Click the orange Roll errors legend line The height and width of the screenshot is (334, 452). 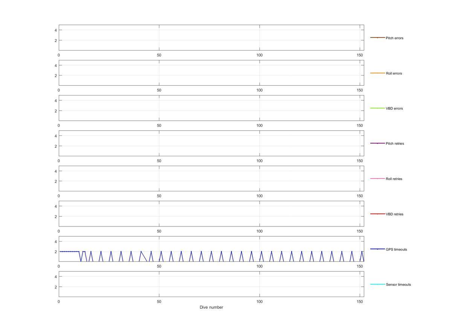(377, 73)
